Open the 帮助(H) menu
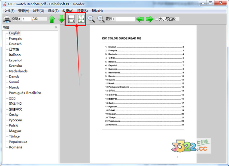Image resolution: width=229 pixels, height=166 pixels. tap(97, 11)
